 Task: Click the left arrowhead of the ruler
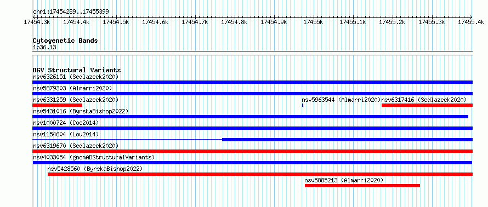point(34,17)
